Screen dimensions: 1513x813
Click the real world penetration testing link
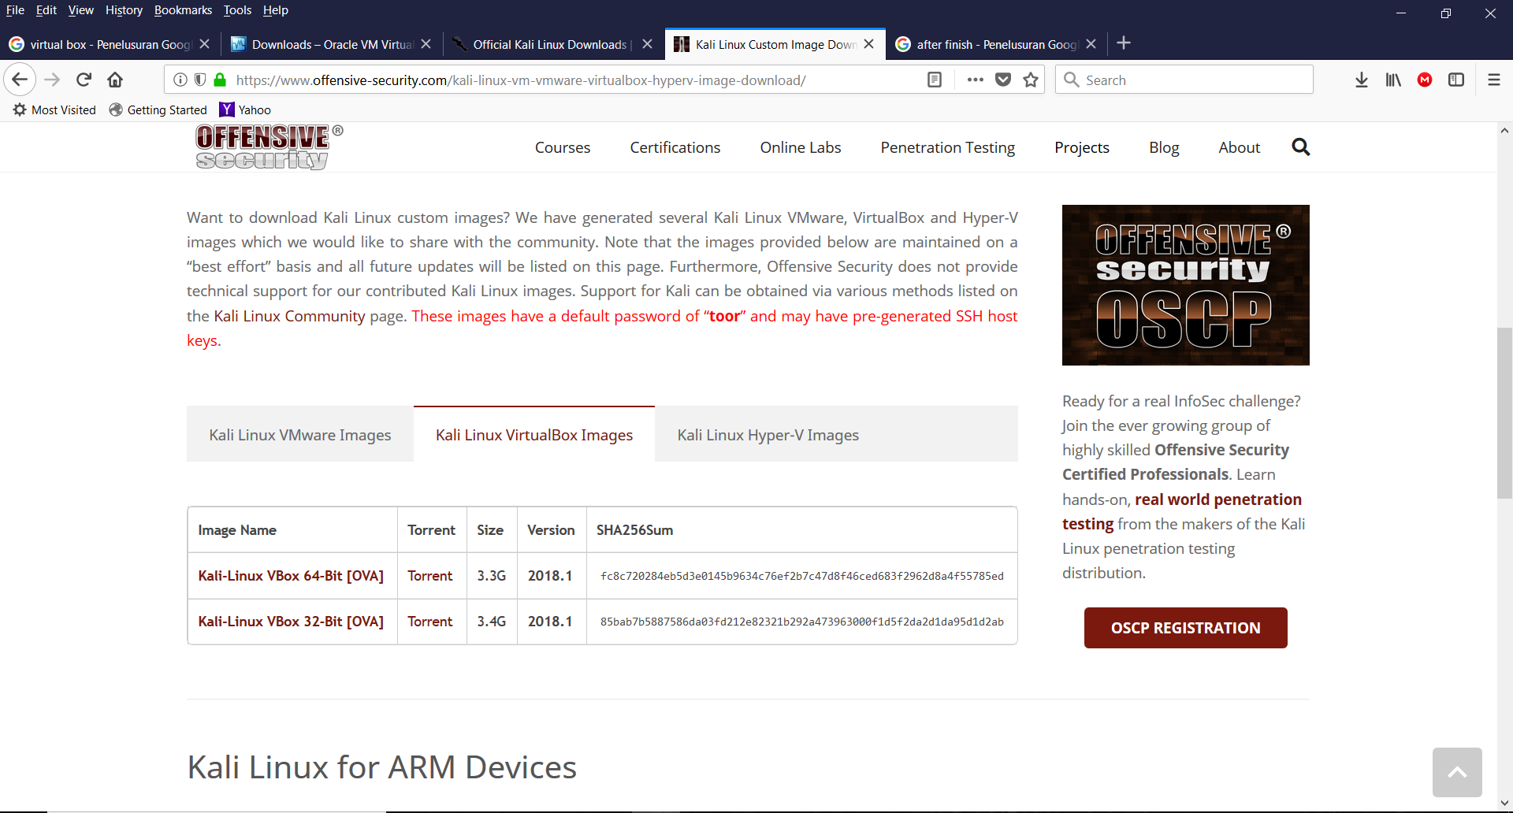click(x=1182, y=511)
